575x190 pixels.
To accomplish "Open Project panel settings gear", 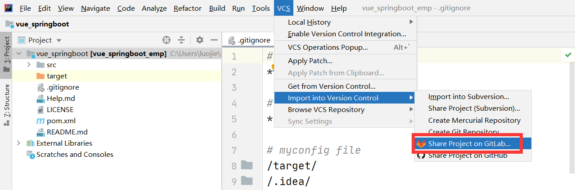I will (x=200, y=40).
